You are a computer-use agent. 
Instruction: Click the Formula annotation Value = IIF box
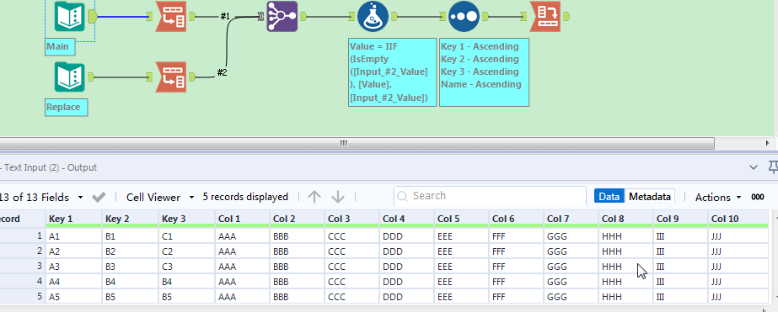click(393, 72)
